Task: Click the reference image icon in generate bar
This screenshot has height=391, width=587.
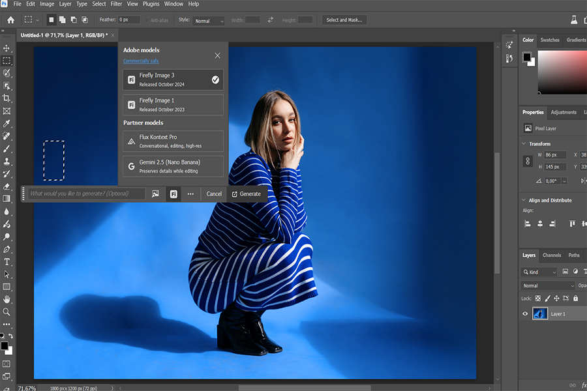Action: (155, 194)
